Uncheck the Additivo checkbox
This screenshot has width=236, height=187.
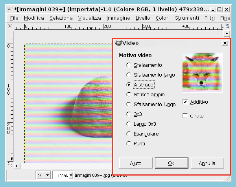pos(185,102)
